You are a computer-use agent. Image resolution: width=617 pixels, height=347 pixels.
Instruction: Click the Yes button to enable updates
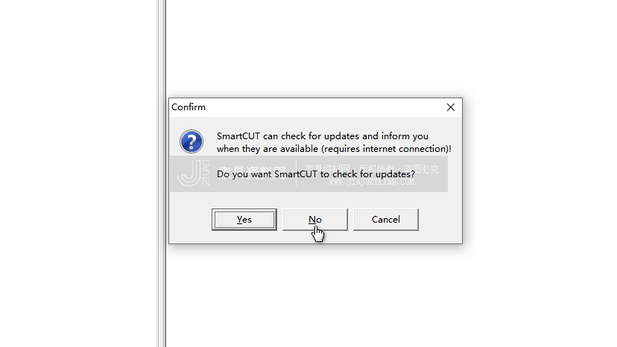(x=244, y=220)
